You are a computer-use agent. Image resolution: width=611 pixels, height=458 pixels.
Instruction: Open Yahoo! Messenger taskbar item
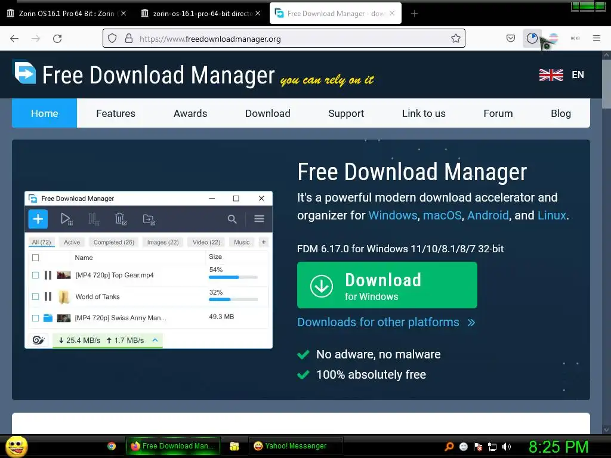295,446
